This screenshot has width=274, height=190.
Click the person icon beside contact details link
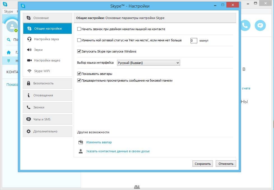(x=81, y=151)
